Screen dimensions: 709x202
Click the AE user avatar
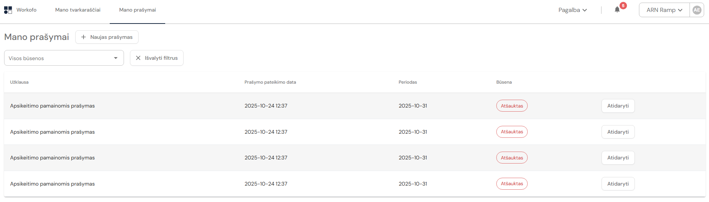pyautogui.click(x=697, y=10)
